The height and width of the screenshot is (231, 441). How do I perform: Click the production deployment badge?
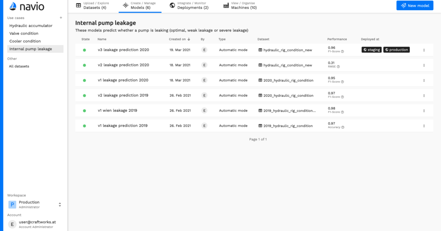397,50
